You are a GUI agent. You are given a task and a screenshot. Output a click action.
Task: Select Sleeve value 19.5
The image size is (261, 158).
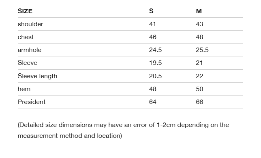click(155, 63)
